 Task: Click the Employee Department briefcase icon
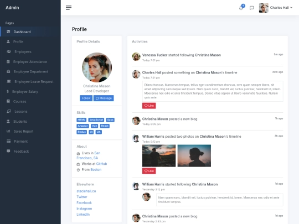click(8, 71)
